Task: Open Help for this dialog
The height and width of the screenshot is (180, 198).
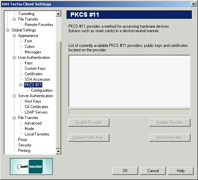Action: click(x=181, y=171)
